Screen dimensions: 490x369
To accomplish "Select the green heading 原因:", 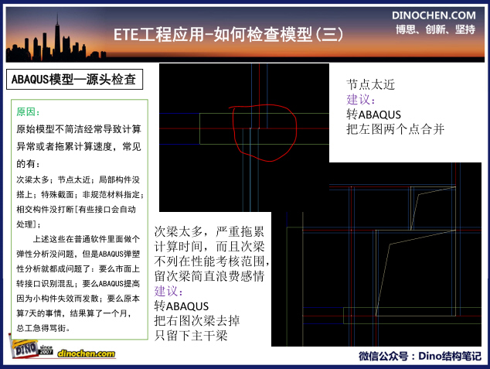I will 28,112.
